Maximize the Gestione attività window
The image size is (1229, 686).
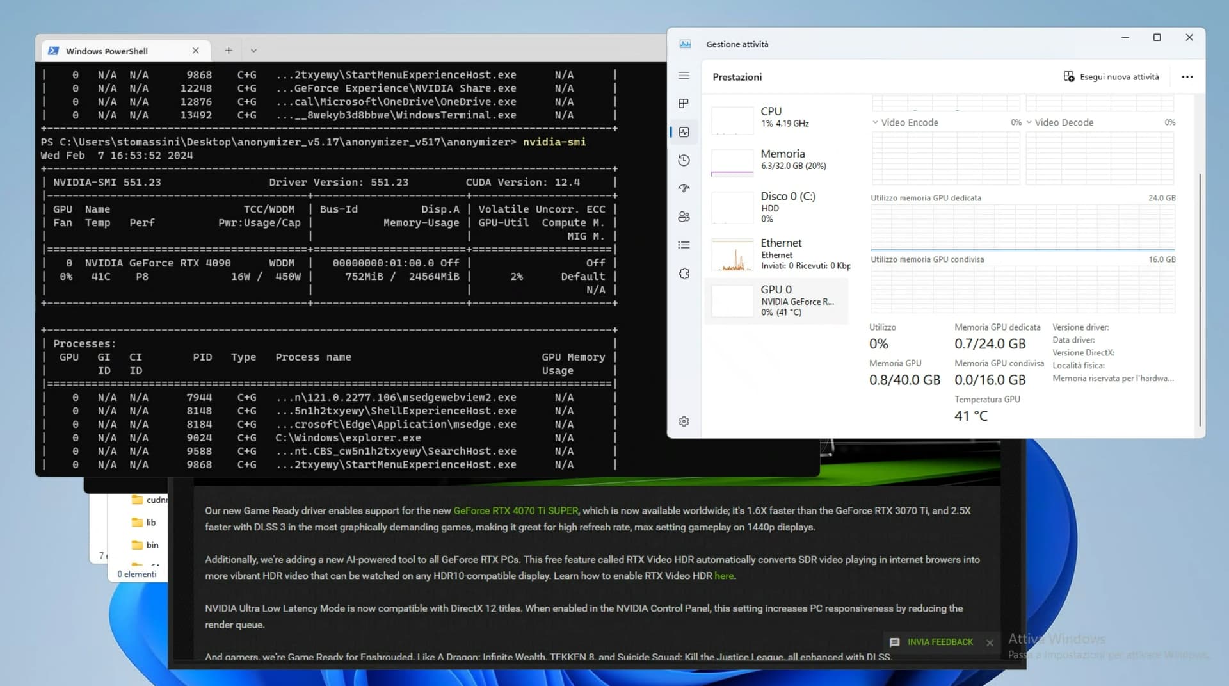point(1157,38)
